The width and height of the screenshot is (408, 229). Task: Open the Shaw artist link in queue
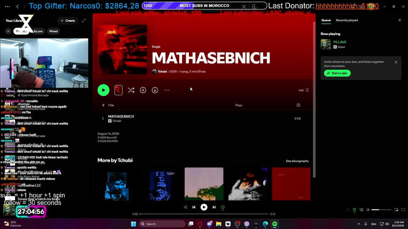click(x=341, y=47)
